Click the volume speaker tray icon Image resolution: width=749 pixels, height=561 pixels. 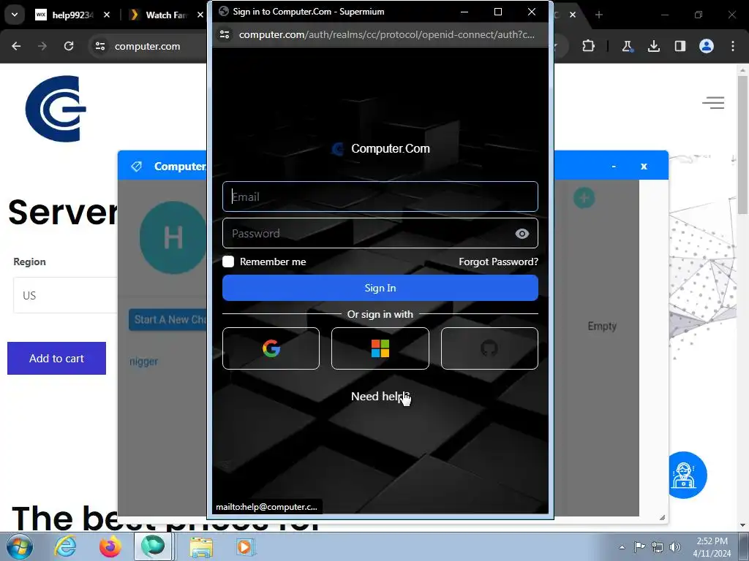[675, 546]
